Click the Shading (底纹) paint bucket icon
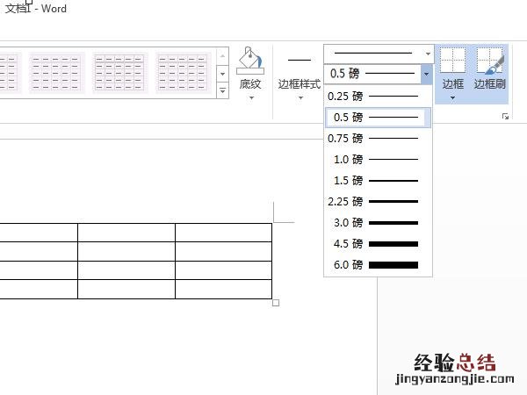The image size is (527, 395). 250,61
